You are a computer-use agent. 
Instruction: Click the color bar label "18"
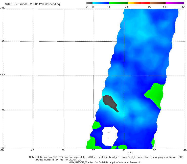click(x=109, y=7)
